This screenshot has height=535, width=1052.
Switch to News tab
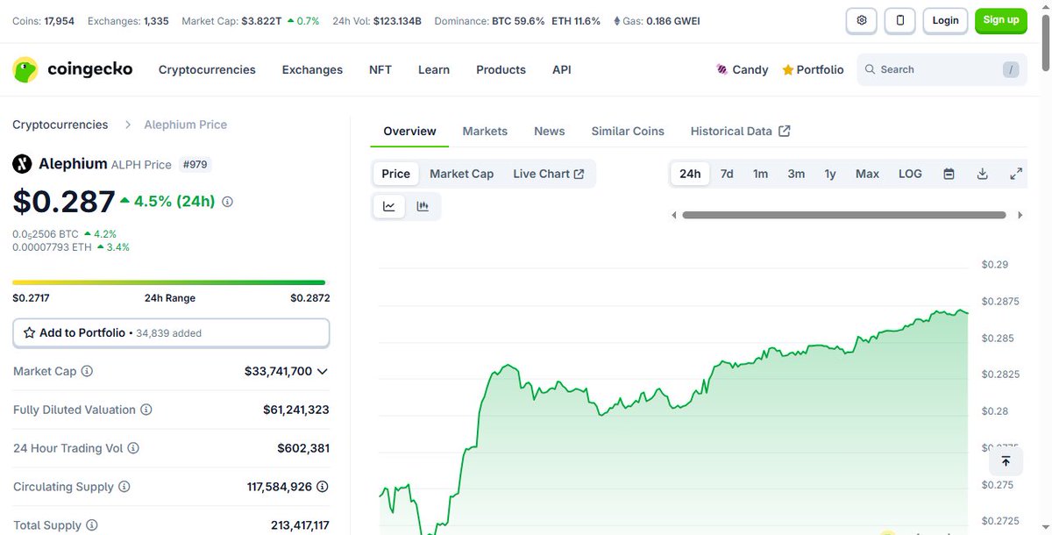[x=550, y=131]
